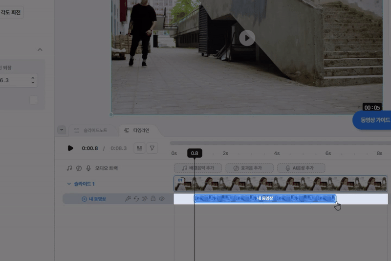Click the timeline filter funnel icon
391x261 pixels.
coord(152,148)
